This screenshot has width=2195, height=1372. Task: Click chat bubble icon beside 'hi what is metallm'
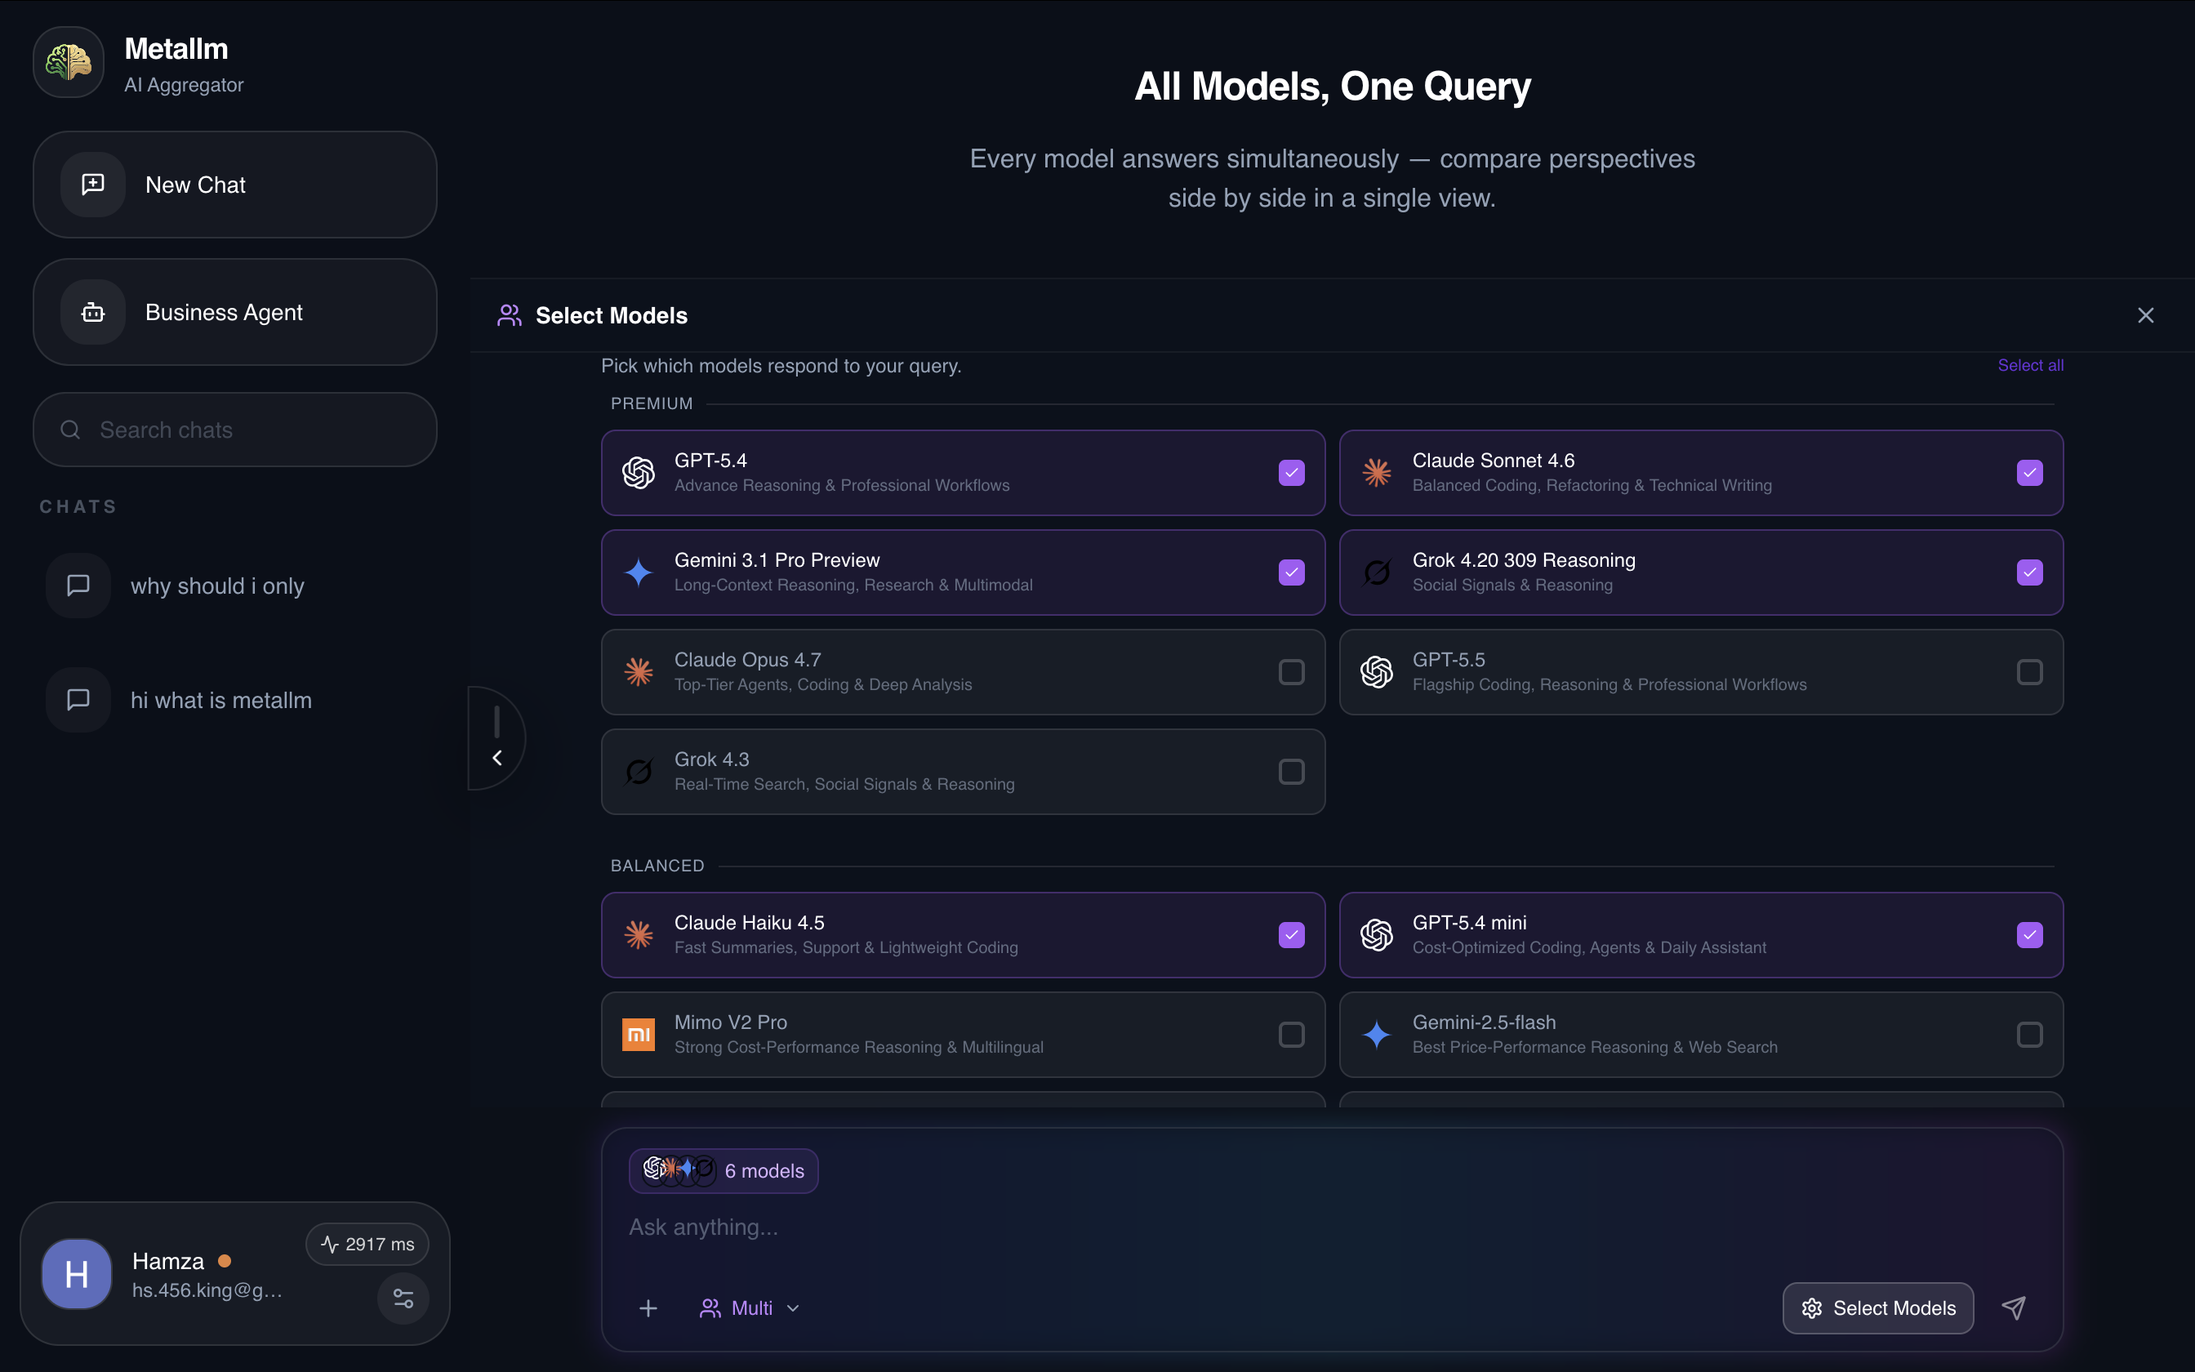78,700
